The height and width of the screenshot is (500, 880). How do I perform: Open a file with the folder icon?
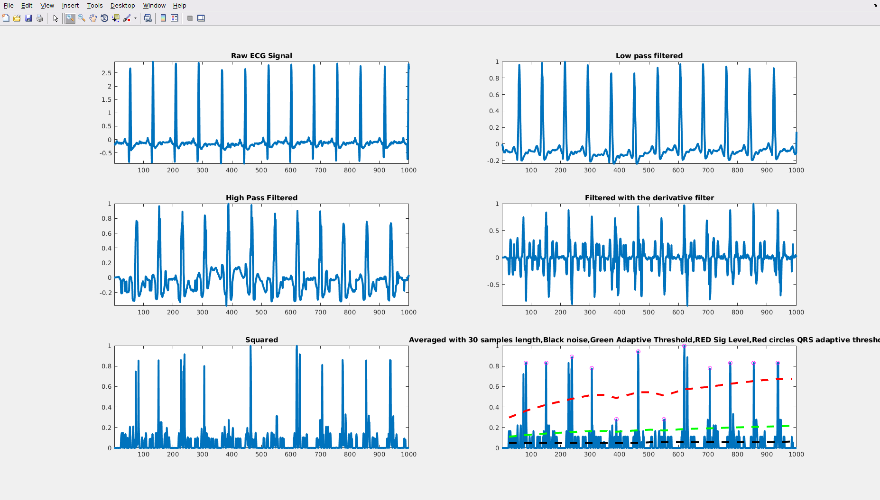(17, 18)
